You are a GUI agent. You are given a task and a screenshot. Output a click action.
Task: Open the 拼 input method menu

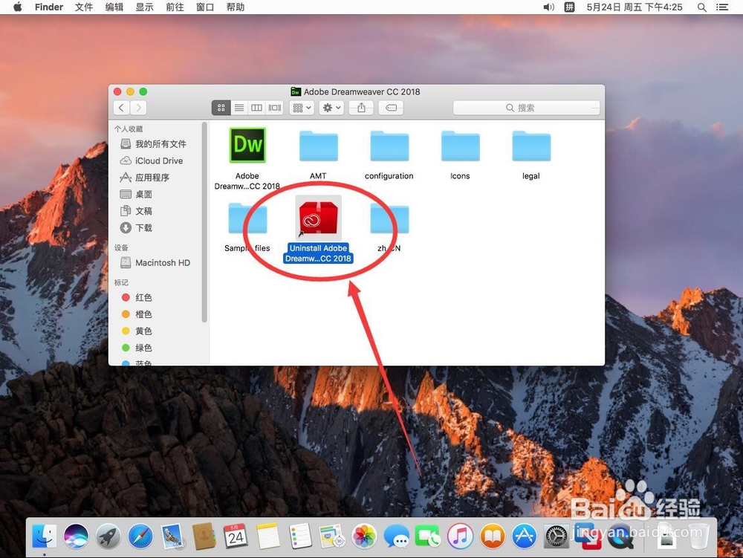[x=570, y=7]
